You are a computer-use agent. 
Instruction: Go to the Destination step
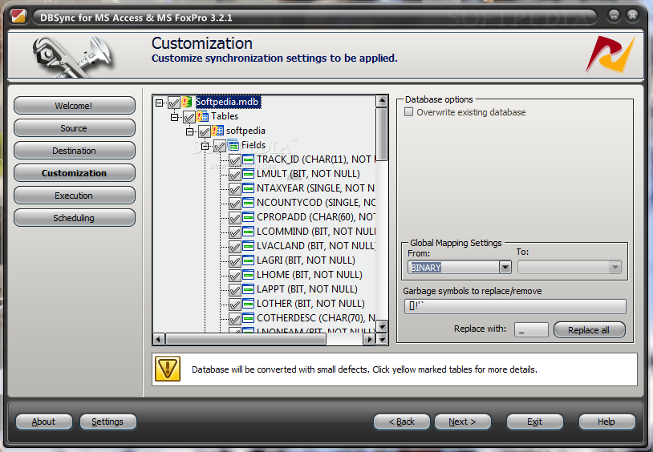74,151
